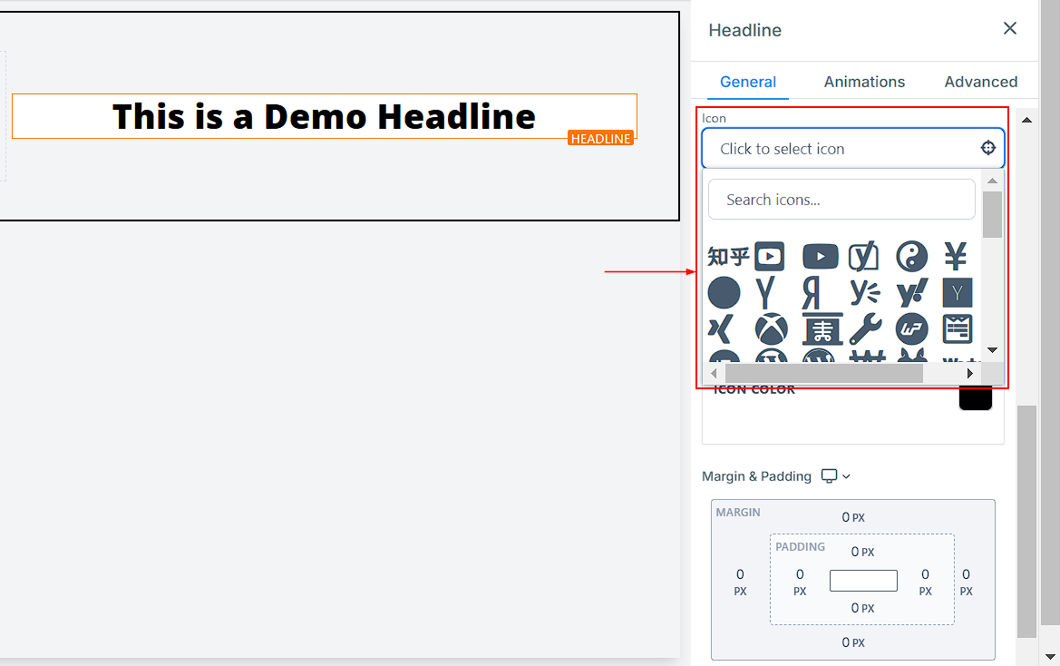Screen dimensions: 1060x666
Task: Select the solid circle icon
Action: pyautogui.click(x=724, y=293)
